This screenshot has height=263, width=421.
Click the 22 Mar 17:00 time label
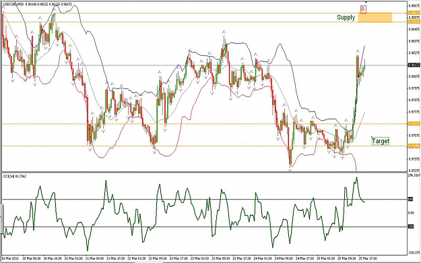click(179, 258)
